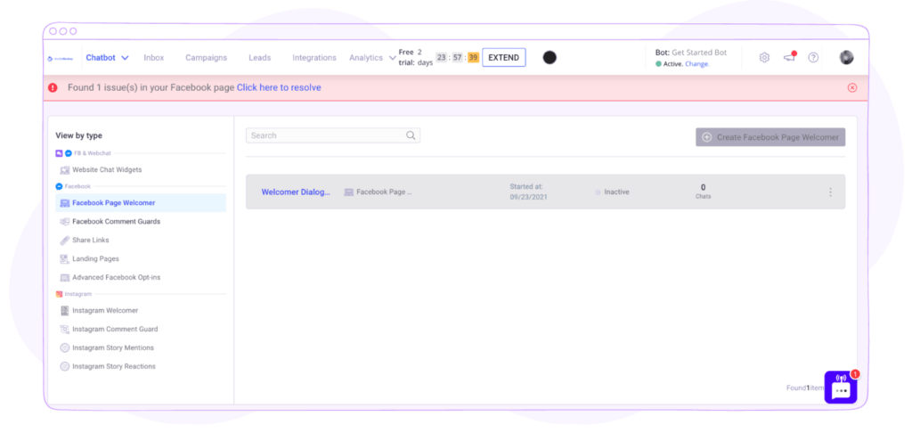Click the plus icon on Create button

point(706,137)
